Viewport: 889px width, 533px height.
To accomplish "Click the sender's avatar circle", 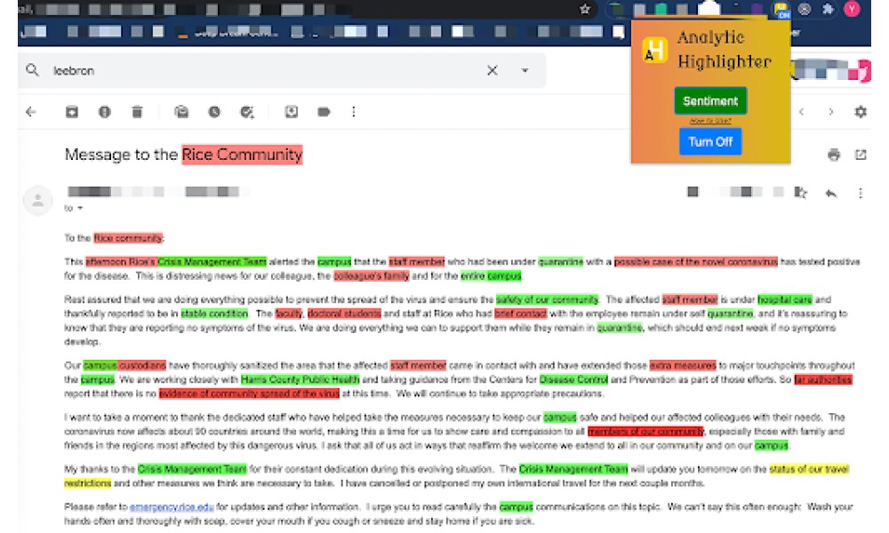I will pos(38,200).
